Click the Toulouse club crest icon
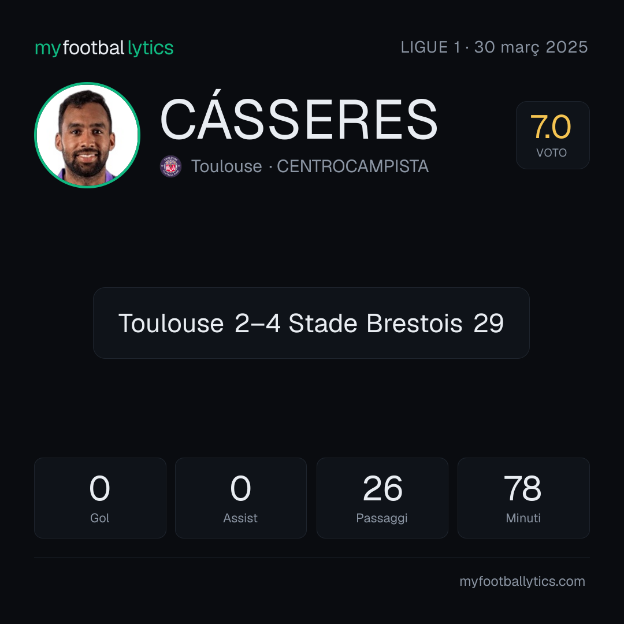This screenshot has width=624, height=624. click(170, 166)
